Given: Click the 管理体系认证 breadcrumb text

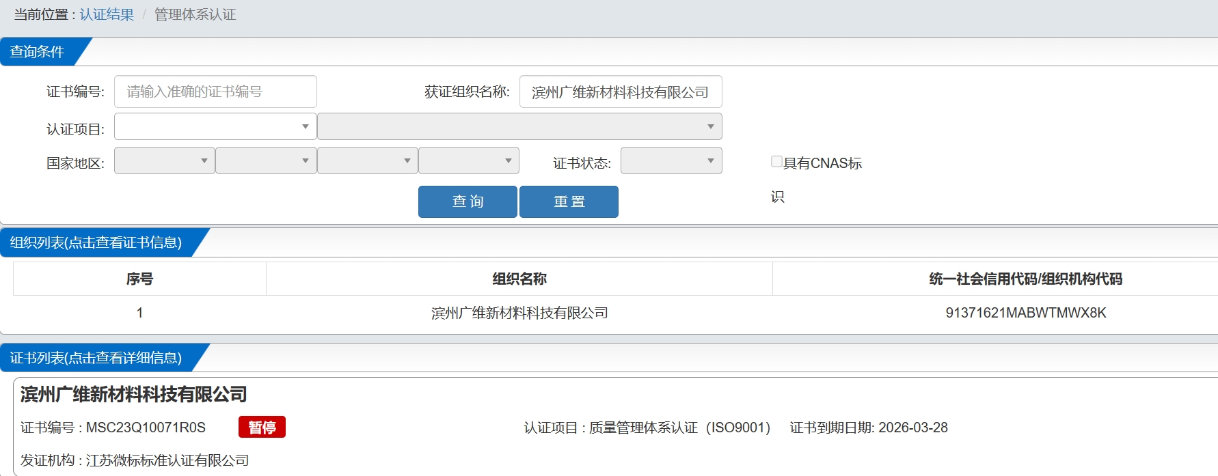Looking at the screenshot, I should 195,14.
